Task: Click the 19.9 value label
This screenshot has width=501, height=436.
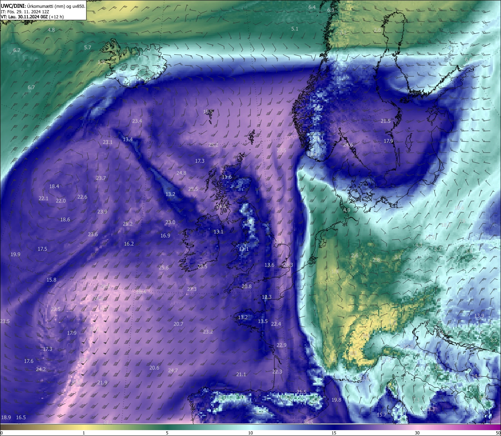Action: click(x=15, y=255)
